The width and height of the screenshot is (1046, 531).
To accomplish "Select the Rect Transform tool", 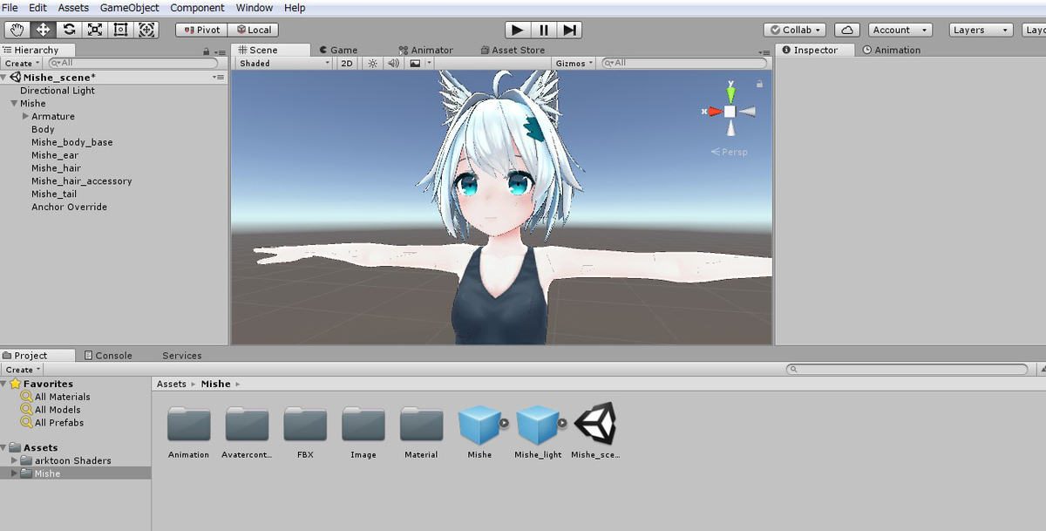I will coord(120,29).
